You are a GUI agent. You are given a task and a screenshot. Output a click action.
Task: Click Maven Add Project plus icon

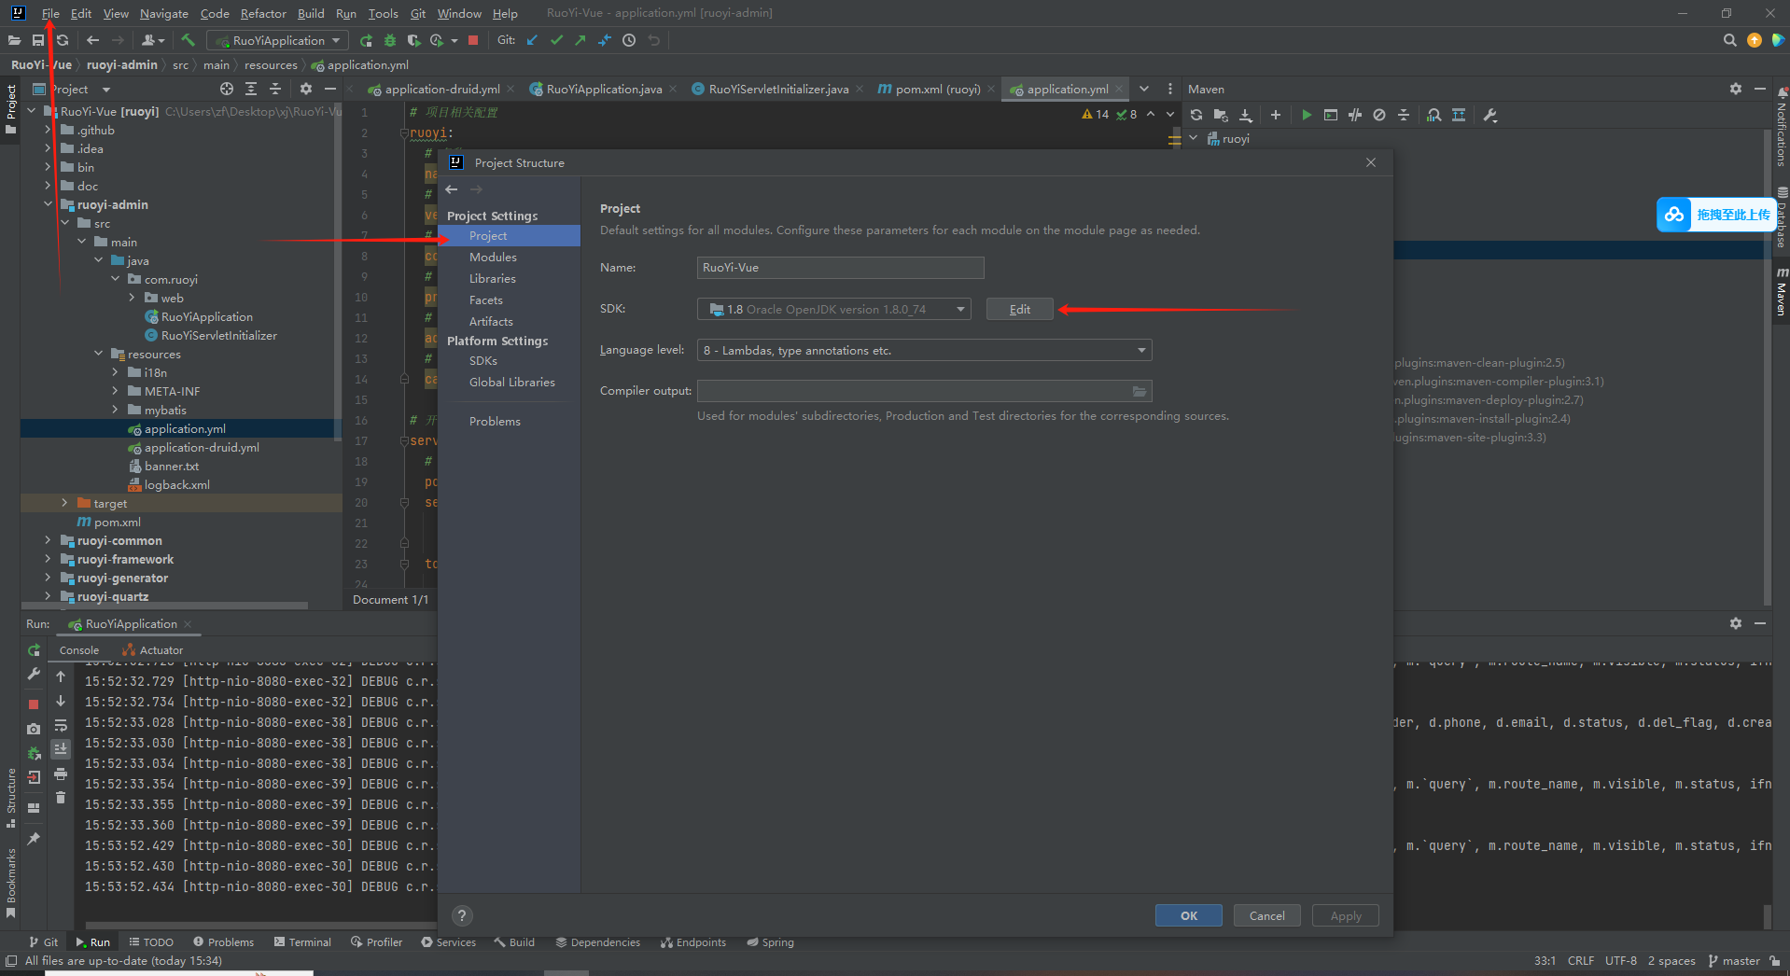click(1276, 115)
